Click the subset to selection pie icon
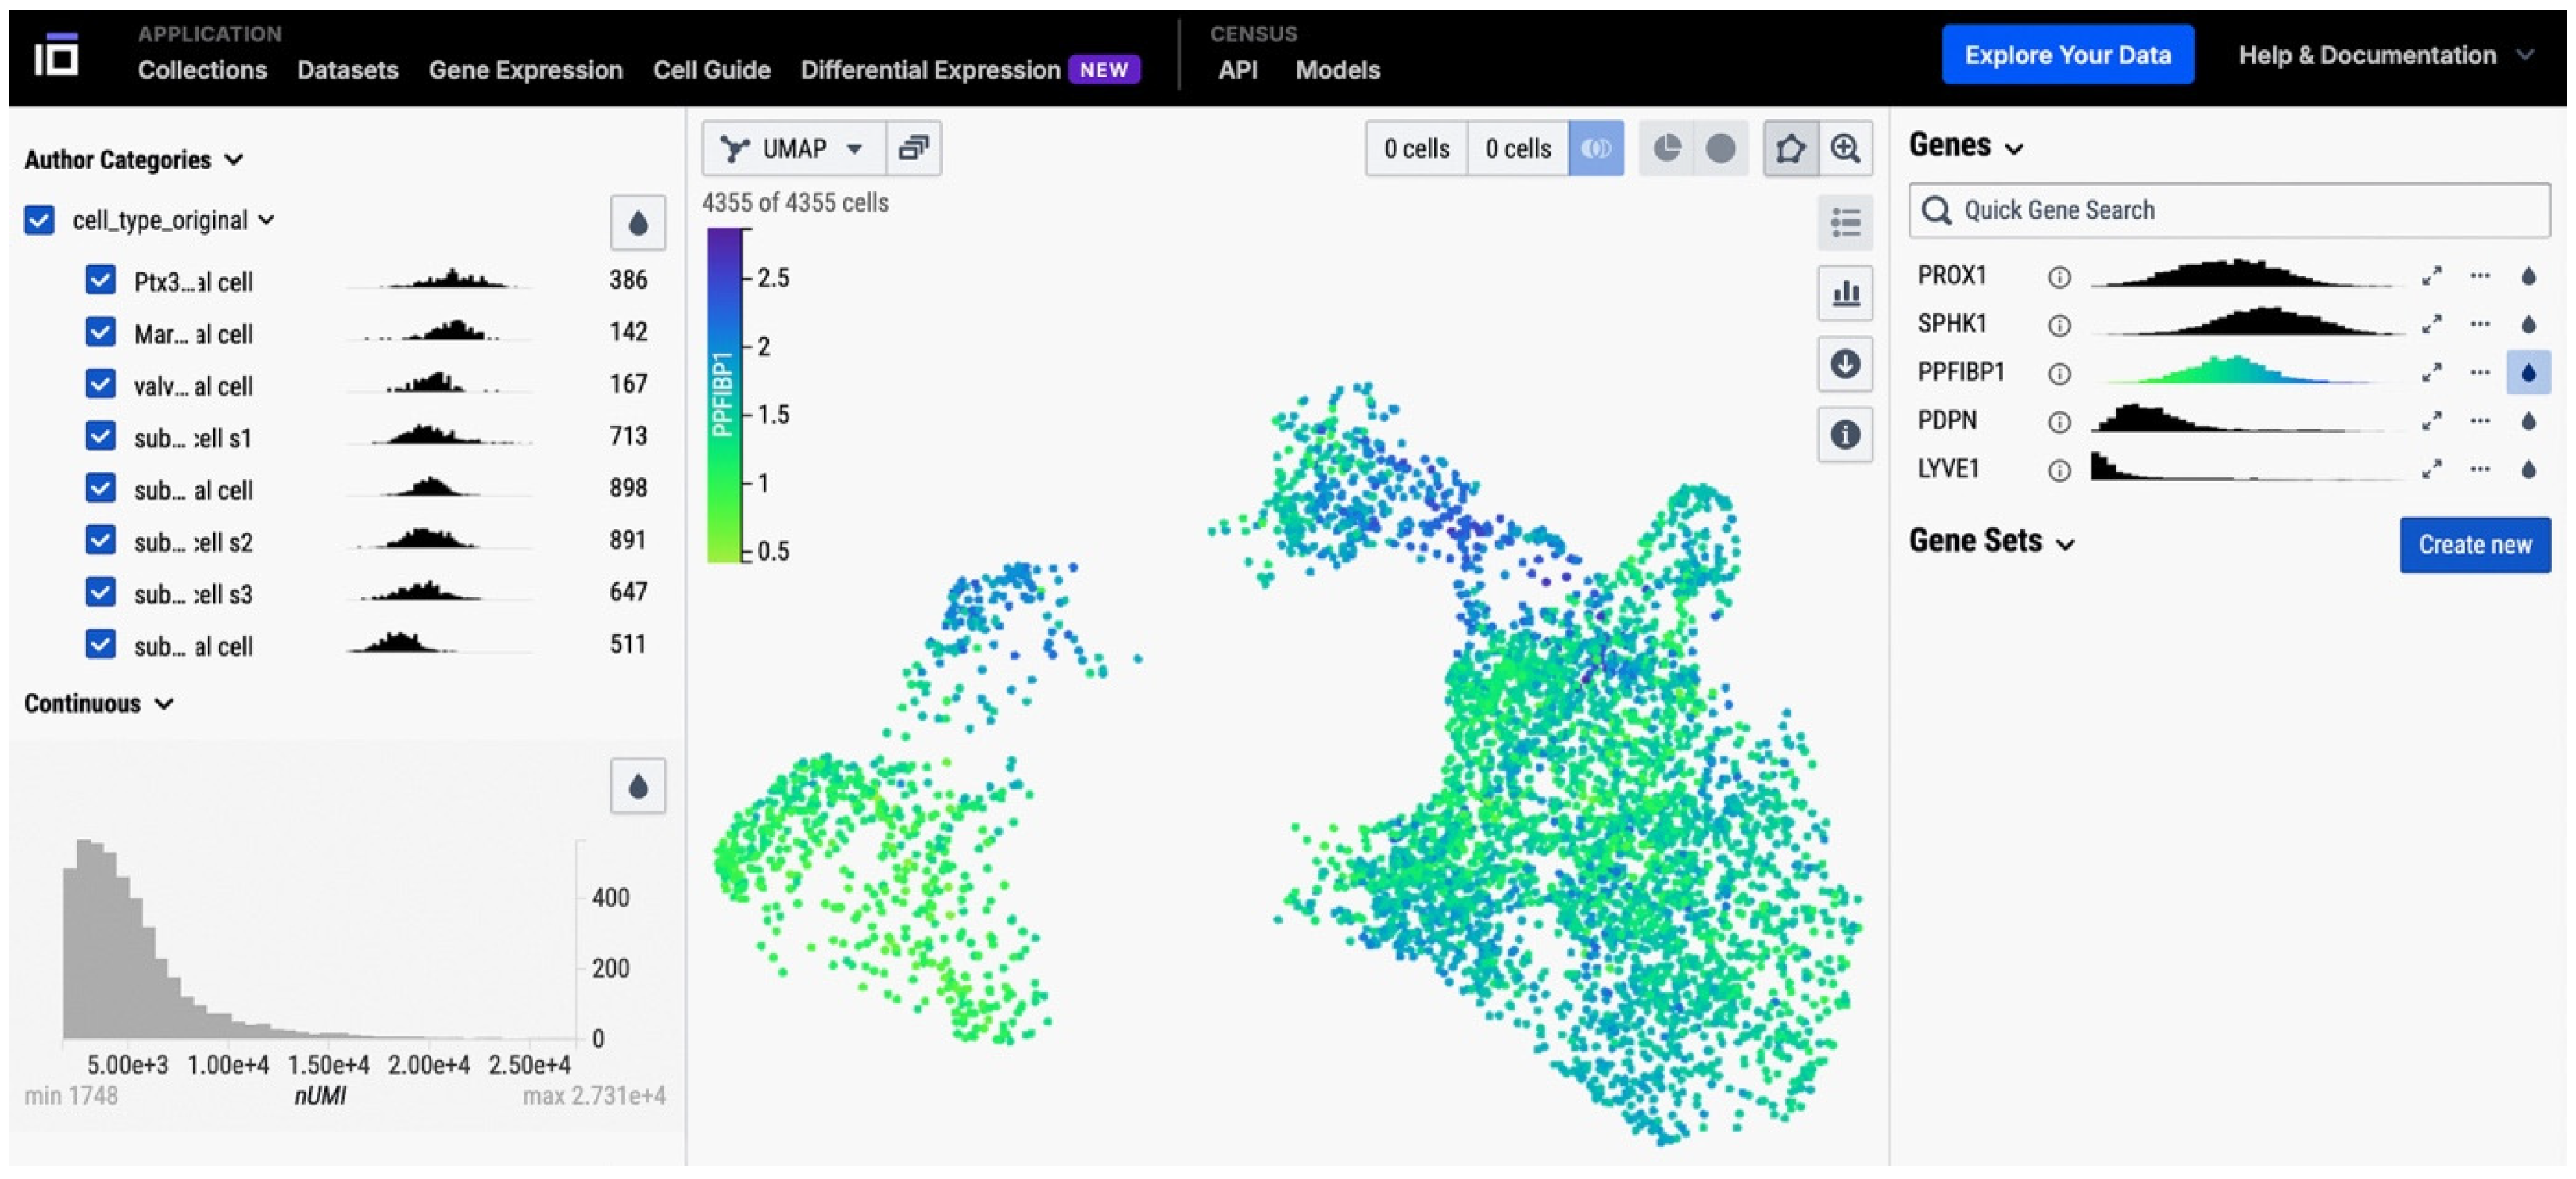This screenshot has width=2576, height=1179. (x=1667, y=149)
